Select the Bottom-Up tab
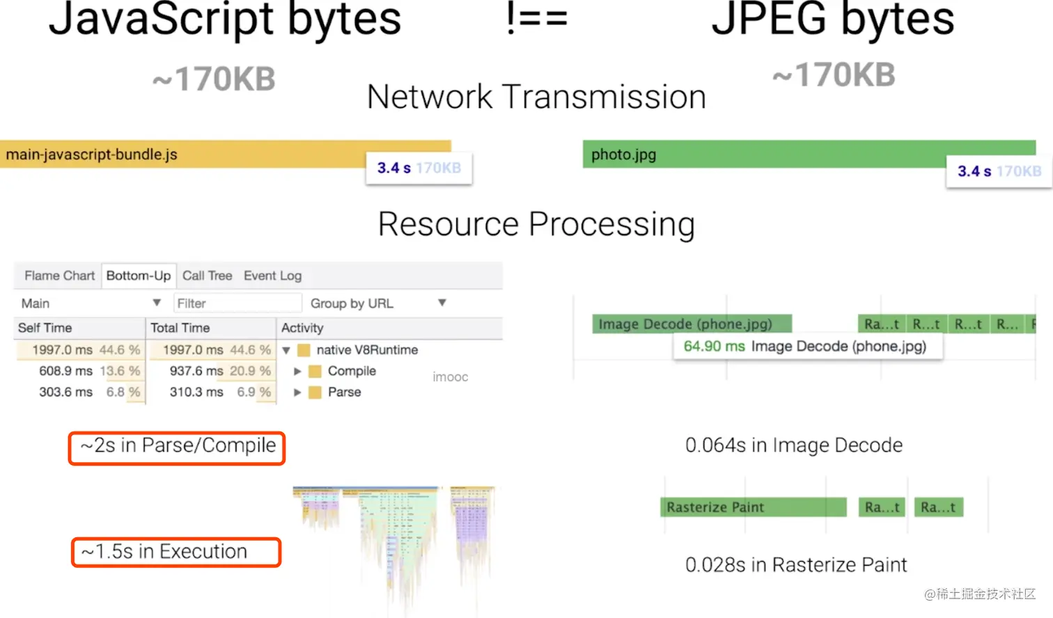Screen dimensions: 1053x618 [139, 276]
